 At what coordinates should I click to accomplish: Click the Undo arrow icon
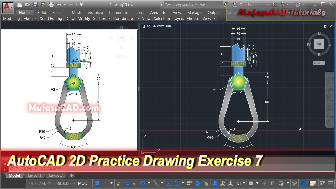[59, 5]
